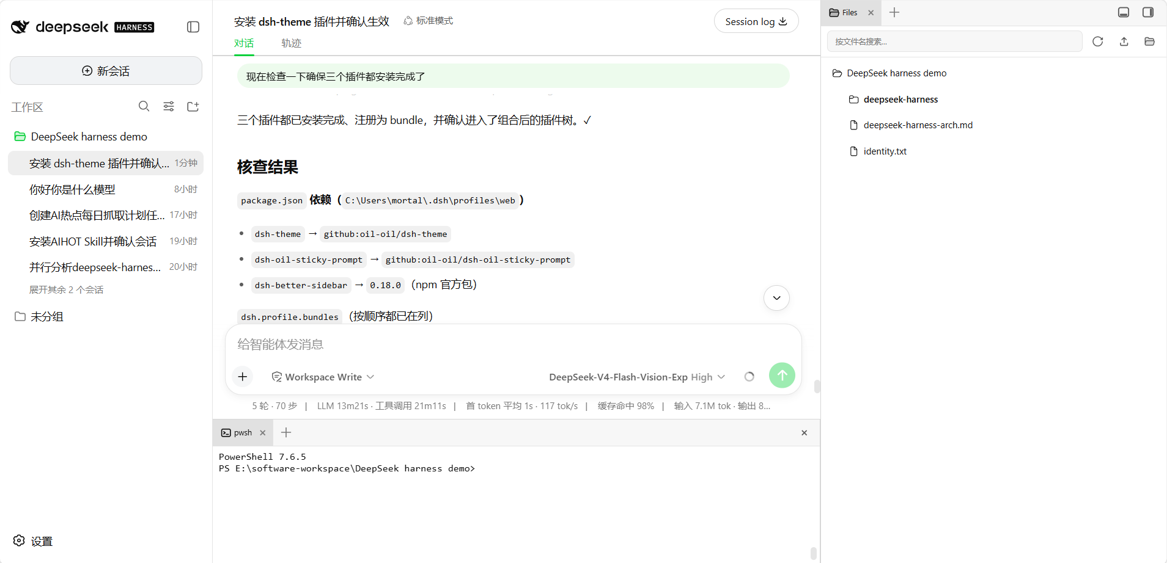Image resolution: width=1167 pixels, height=563 pixels.
Task: Send message with green arrow button
Action: pyautogui.click(x=782, y=376)
